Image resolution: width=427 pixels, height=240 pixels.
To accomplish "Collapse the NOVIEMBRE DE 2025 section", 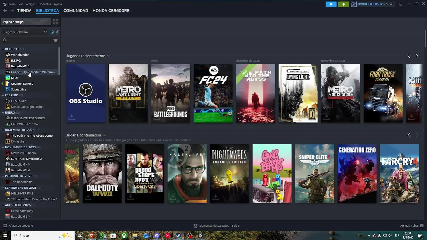I will point(3,147).
